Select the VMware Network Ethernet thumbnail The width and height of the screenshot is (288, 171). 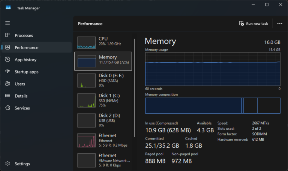(x=86, y=160)
